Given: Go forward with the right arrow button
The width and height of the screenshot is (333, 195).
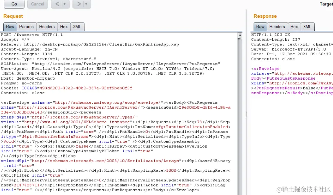Looking at the screenshot, I should coord(79,4).
